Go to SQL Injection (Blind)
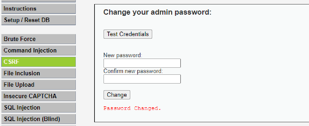The width and height of the screenshot is (309, 126). tap(38, 119)
